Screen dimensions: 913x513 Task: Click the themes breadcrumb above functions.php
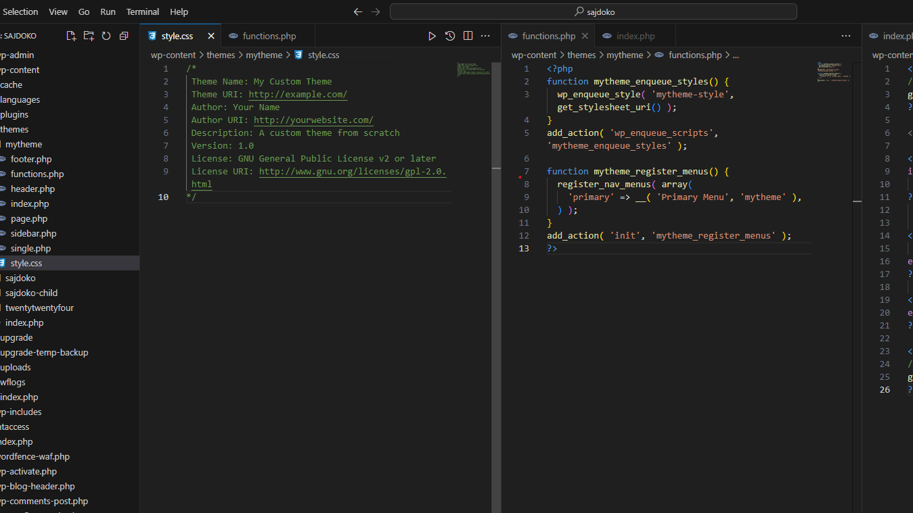click(x=581, y=55)
